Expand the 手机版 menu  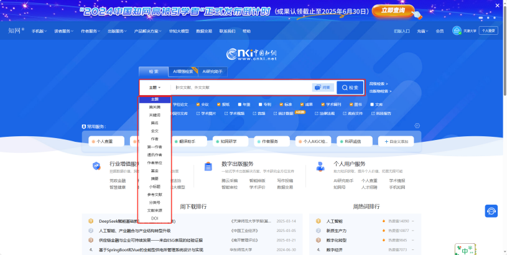tap(39, 31)
